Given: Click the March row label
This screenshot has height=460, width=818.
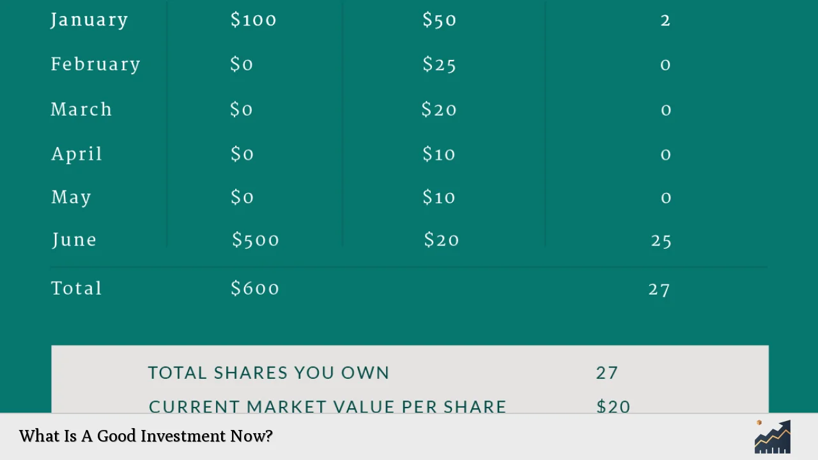Looking at the screenshot, I should coord(81,109).
